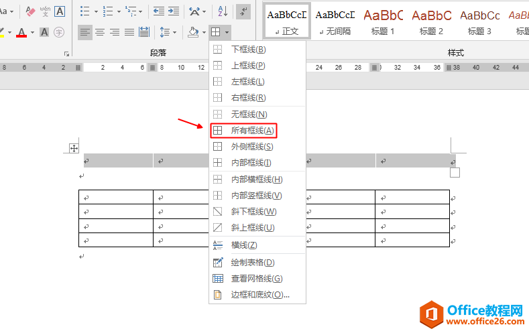Open the Shading color dropdown arrow
Screen dimensions: 529x333
point(204,32)
